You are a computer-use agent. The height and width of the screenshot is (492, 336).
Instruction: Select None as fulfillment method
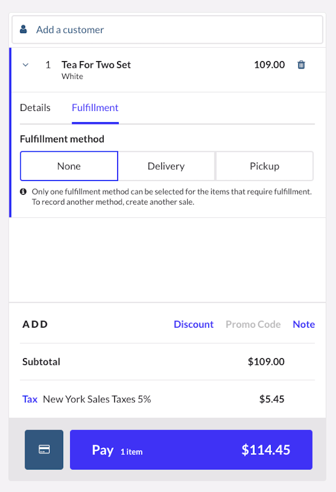[69, 166]
